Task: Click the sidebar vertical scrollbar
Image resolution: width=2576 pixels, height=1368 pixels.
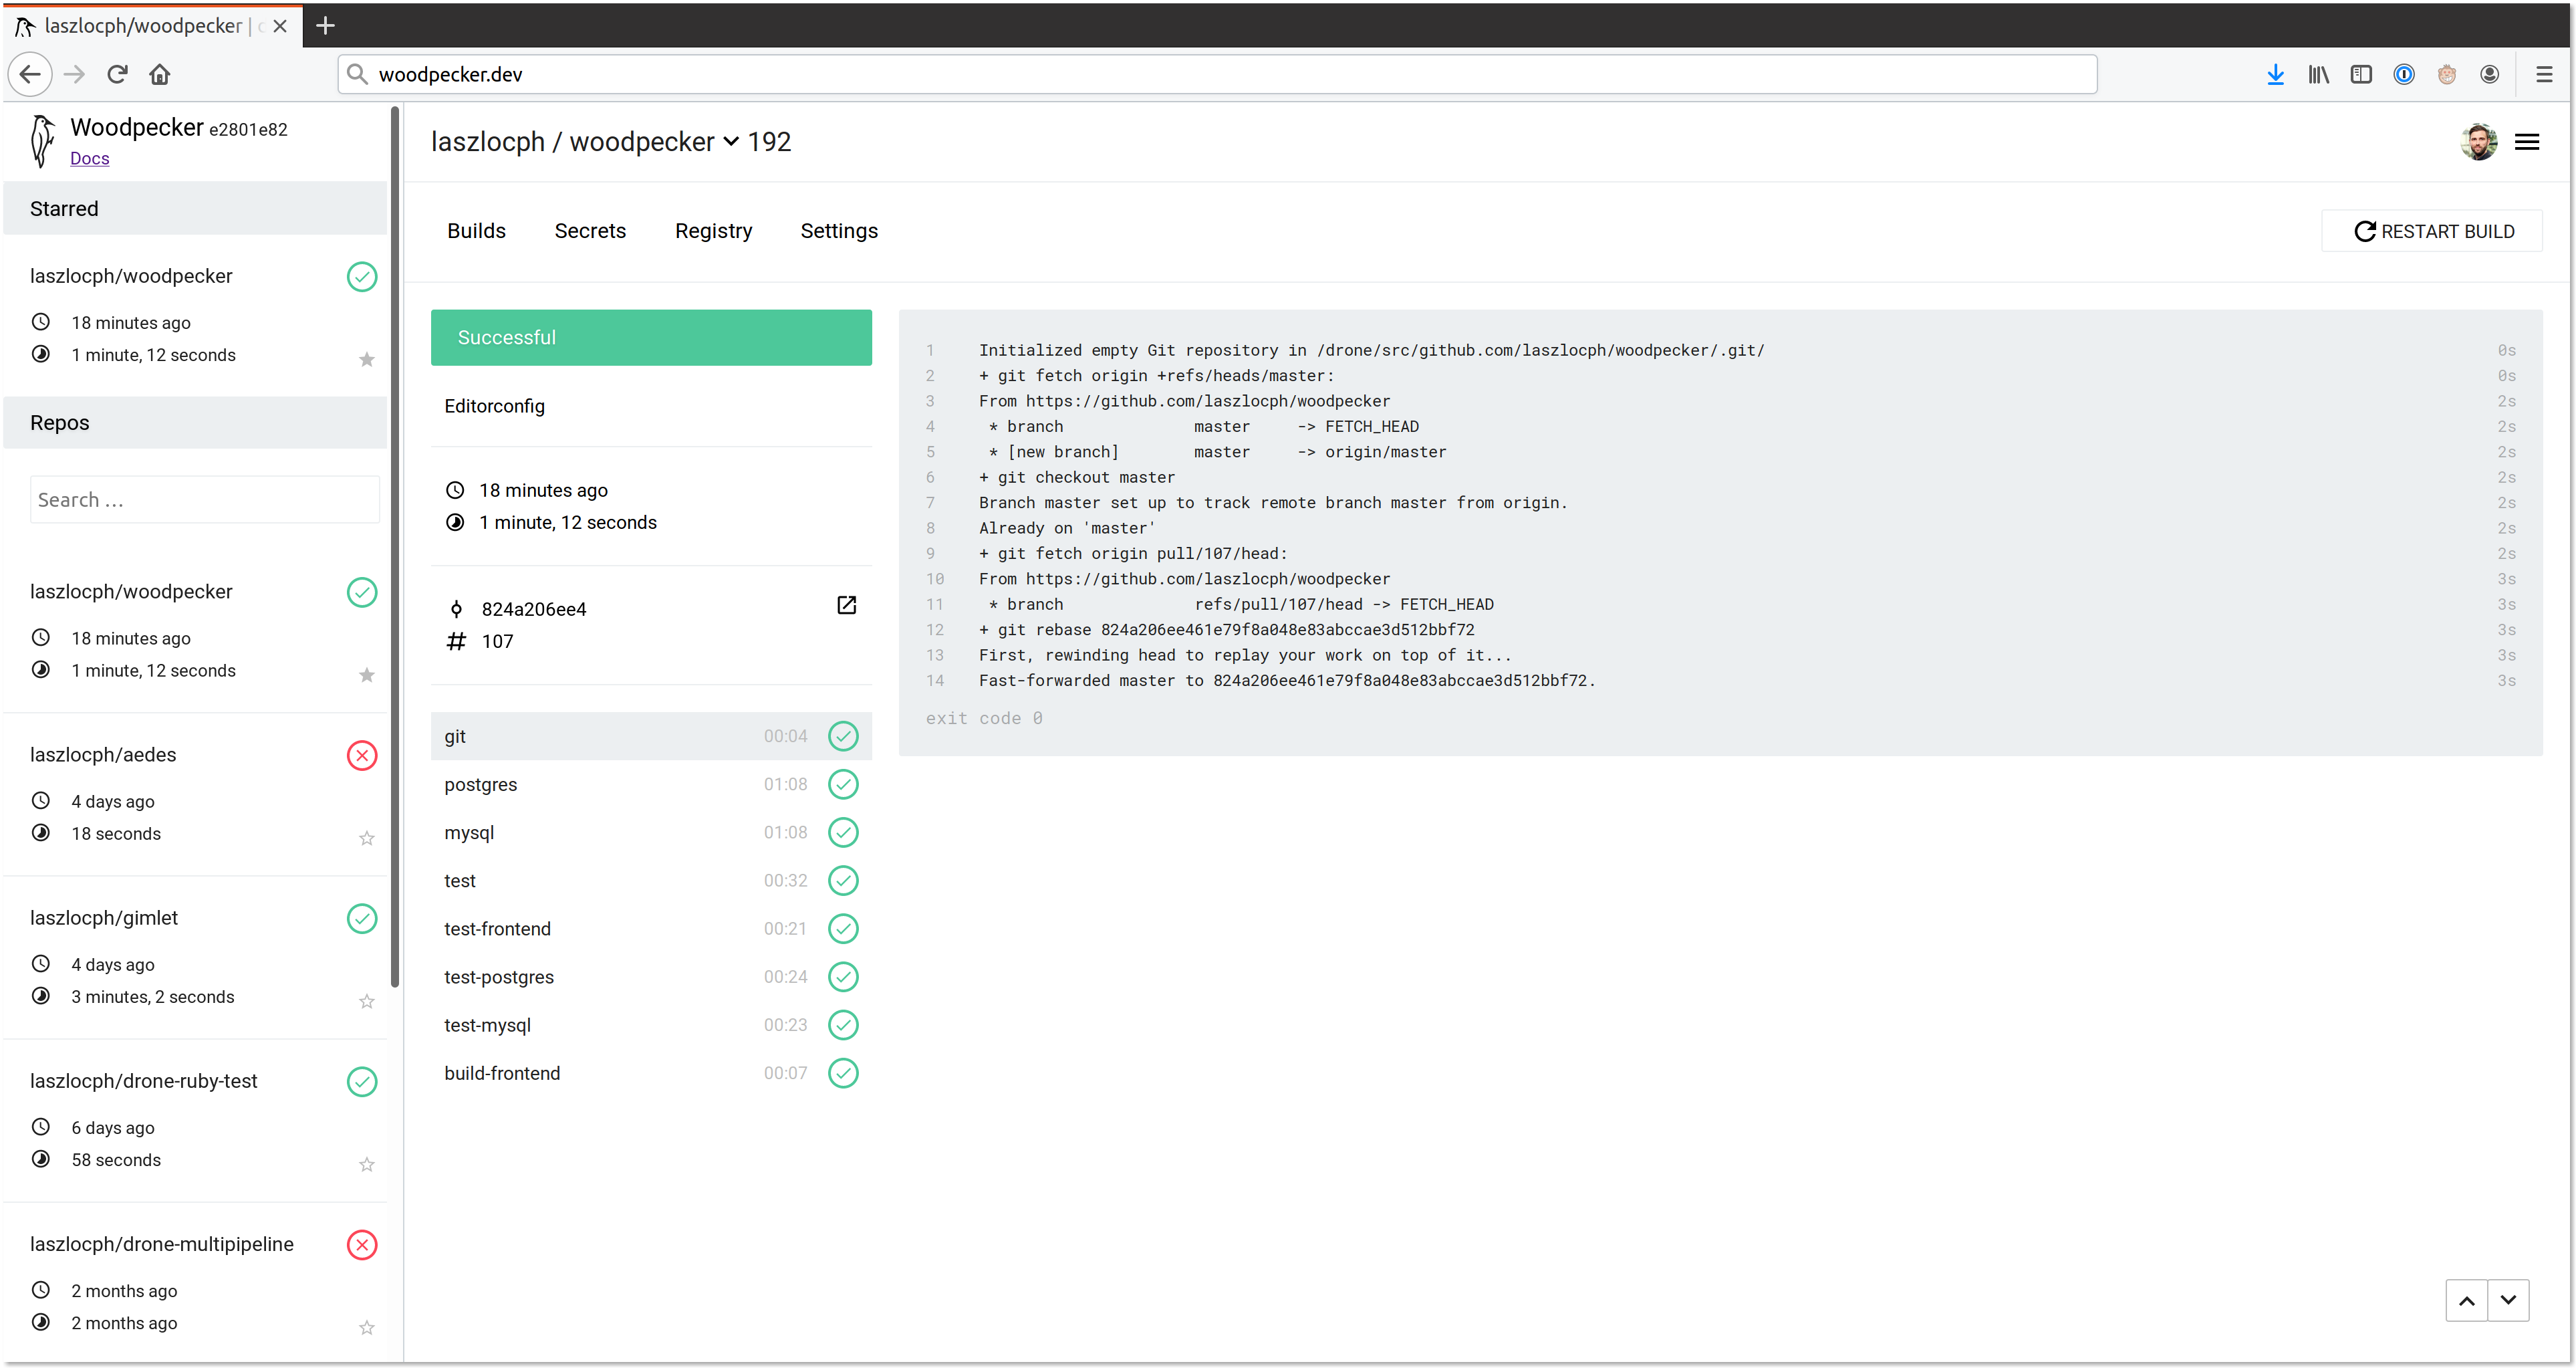Action: (x=395, y=546)
